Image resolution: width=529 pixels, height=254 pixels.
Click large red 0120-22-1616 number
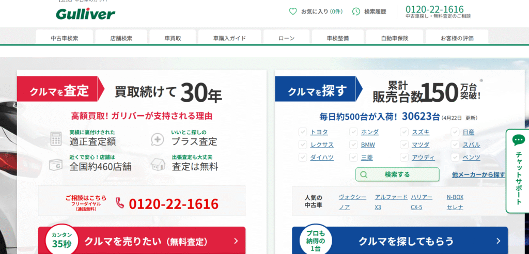tap(174, 204)
